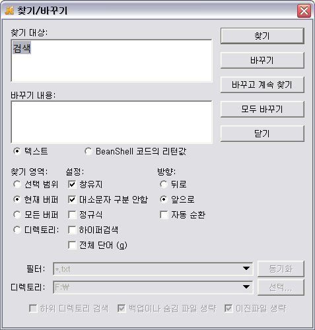Click the 닫기 button
This screenshot has height=330, width=315.
pyautogui.click(x=262, y=133)
